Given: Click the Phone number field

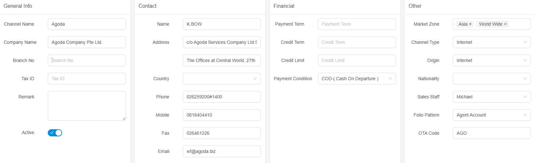Looking at the screenshot, I should pos(221,97).
